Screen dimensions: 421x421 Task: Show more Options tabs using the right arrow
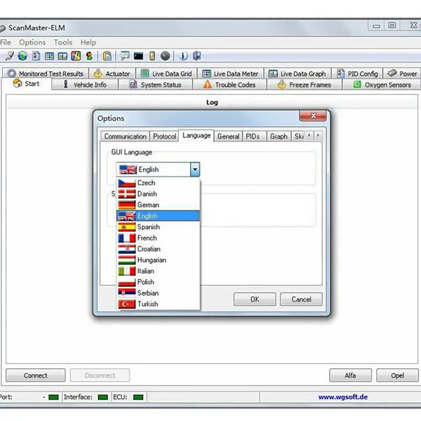point(318,135)
